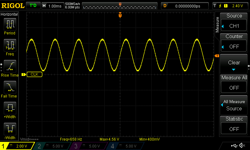250x150 pixels.
Task: Select the -Width measurement icon
Action: (10, 129)
